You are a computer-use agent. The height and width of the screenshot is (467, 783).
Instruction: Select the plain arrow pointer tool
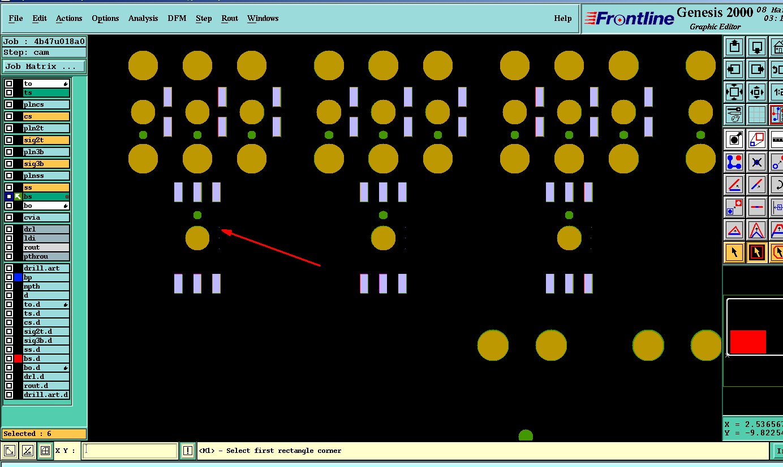(734, 252)
